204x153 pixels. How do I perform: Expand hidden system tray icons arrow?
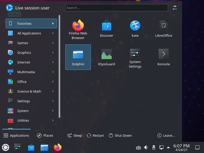pyautogui.click(x=168, y=147)
